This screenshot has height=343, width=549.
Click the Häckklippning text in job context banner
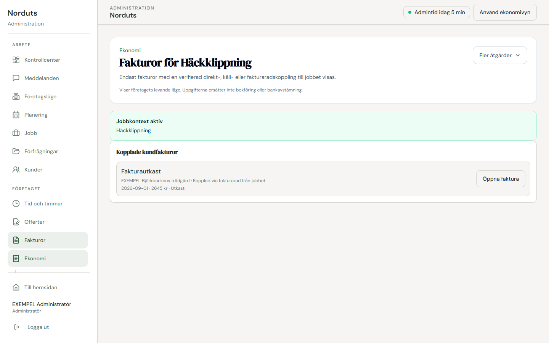133,130
